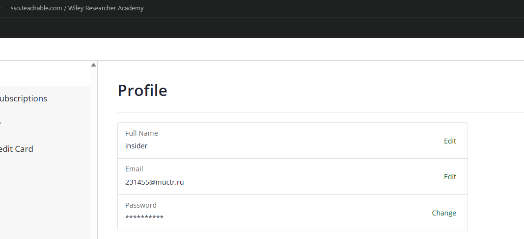Open Subscriptions in the sidebar

24,98
